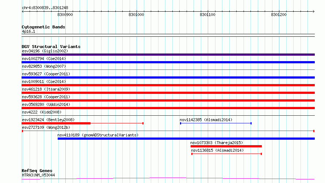Click the HTRA3|NM_053044 gene label

38,175
